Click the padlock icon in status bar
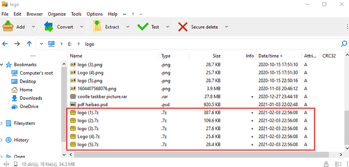Viewport: 349px width, 167px height. 326,164
